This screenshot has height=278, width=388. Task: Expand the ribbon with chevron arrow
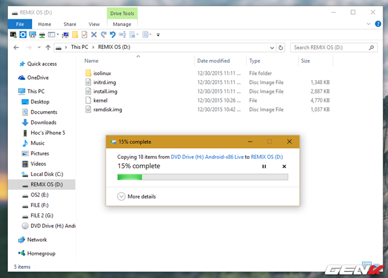369,24
